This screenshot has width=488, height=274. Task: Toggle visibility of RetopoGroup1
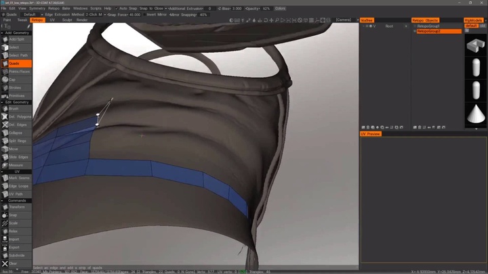tap(414, 26)
